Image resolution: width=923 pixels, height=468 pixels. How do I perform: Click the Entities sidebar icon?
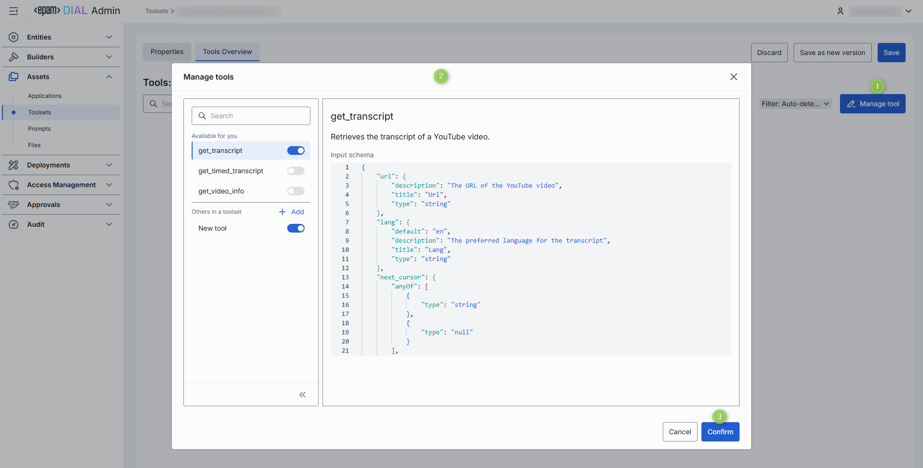click(14, 37)
